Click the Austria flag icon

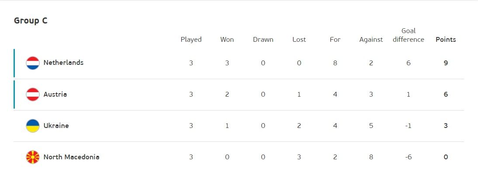33,94
